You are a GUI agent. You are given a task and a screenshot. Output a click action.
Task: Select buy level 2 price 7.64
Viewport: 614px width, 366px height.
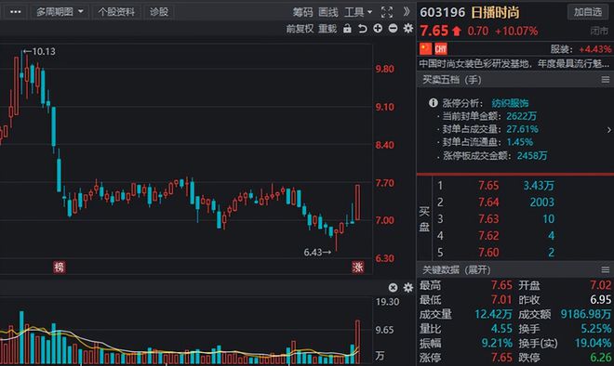(x=488, y=203)
